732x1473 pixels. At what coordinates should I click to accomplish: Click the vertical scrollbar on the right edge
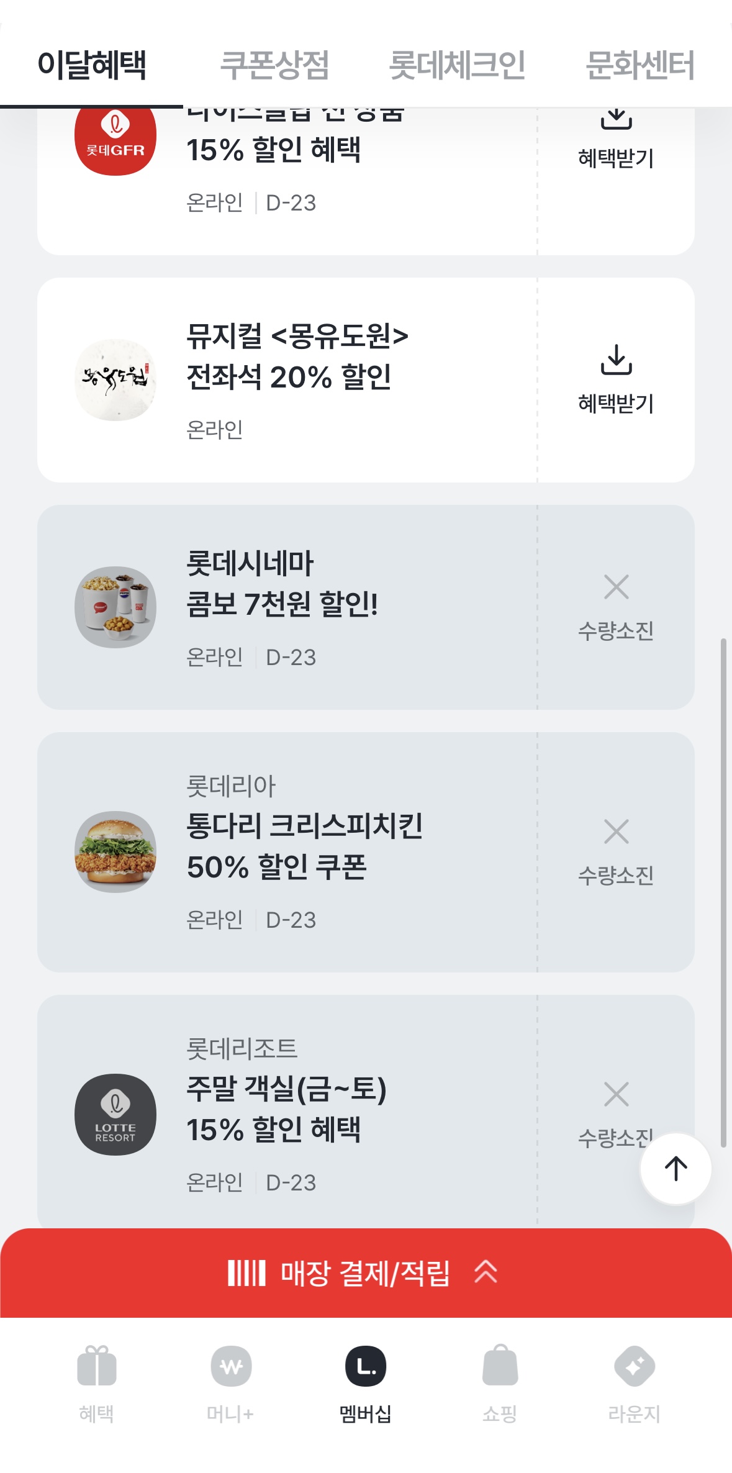coord(723,892)
